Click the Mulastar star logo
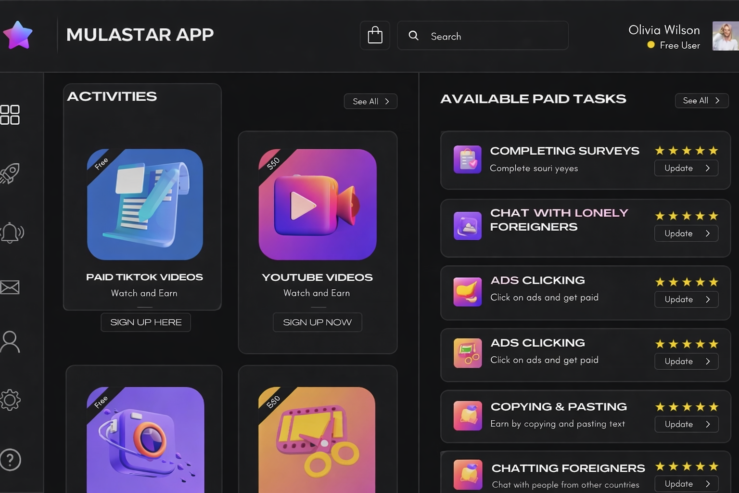The height and width of the screenshot is (493, 739). [x=18, y=35]
